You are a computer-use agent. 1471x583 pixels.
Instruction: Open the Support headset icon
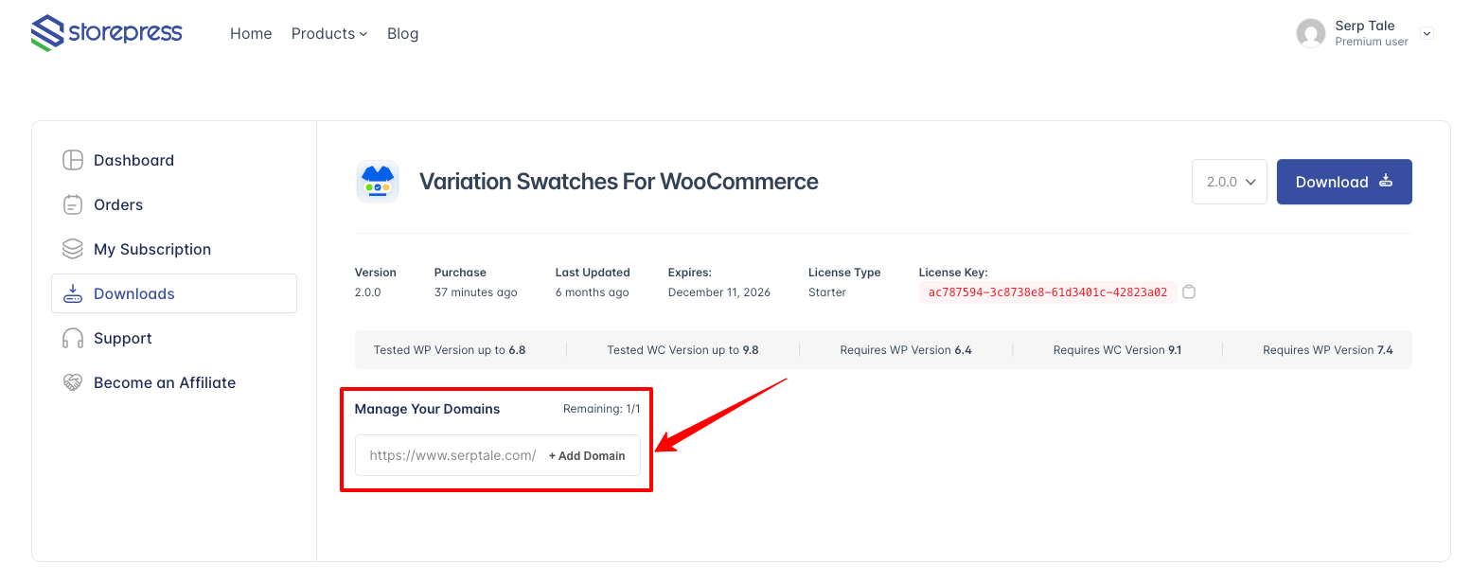[x=72, y=338]
